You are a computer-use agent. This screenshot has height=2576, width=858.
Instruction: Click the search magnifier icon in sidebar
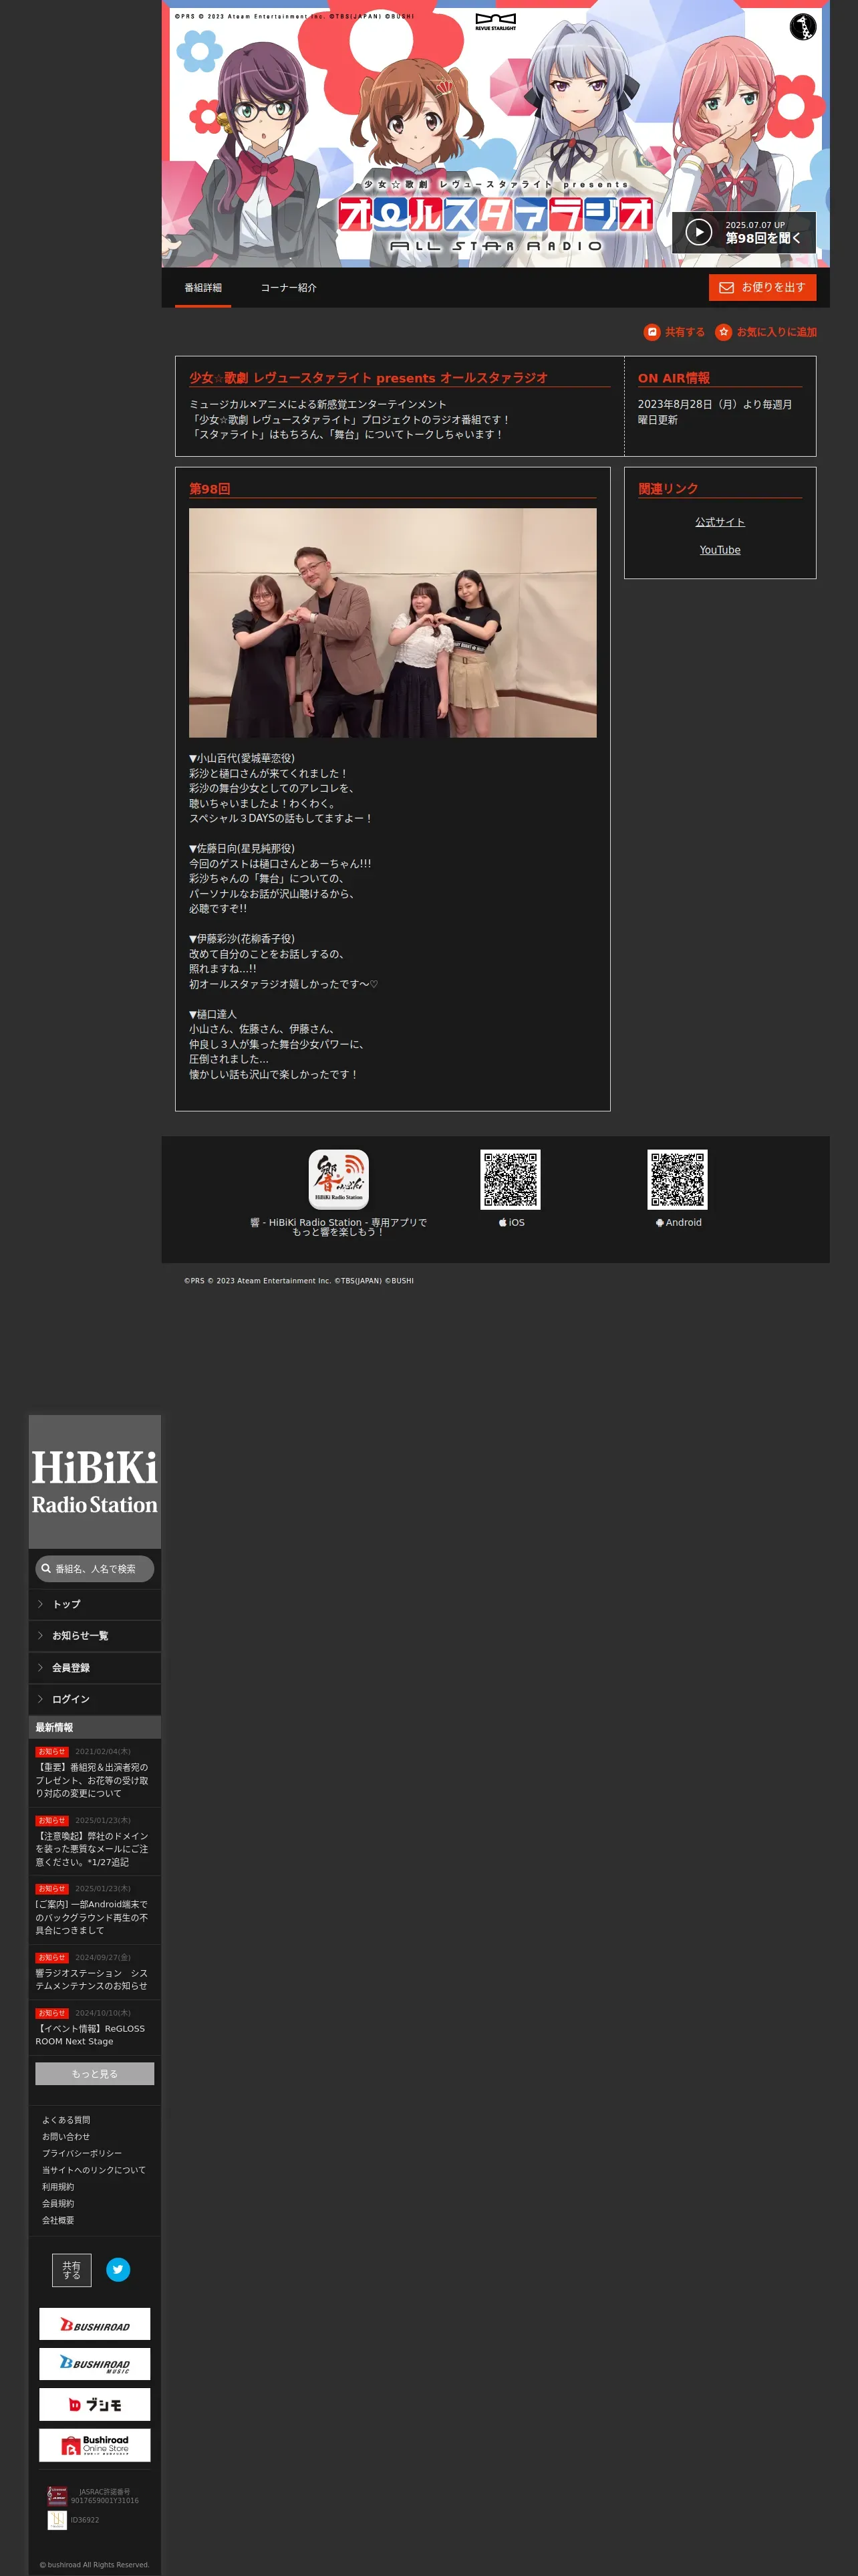coord(46,1568)
